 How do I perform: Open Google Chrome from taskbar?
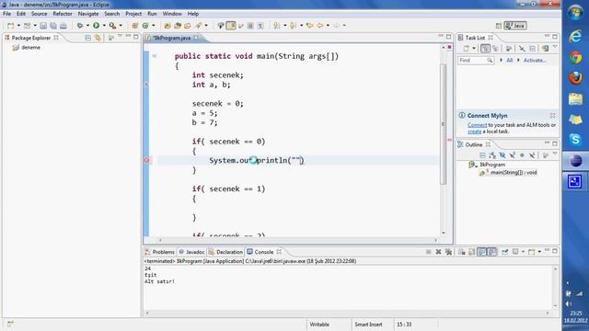(575, 57)
